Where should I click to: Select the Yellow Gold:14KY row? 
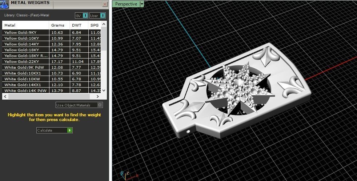tap(52, 44)
